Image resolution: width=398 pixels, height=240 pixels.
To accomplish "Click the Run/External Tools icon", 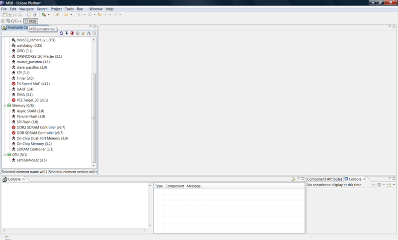I will 44,14.
